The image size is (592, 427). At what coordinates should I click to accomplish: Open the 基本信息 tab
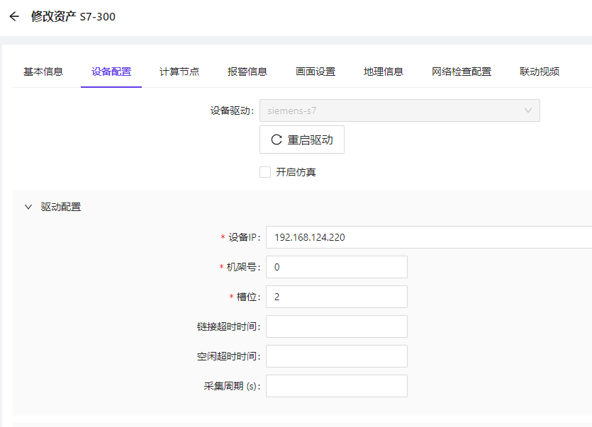tap(43, 72)
